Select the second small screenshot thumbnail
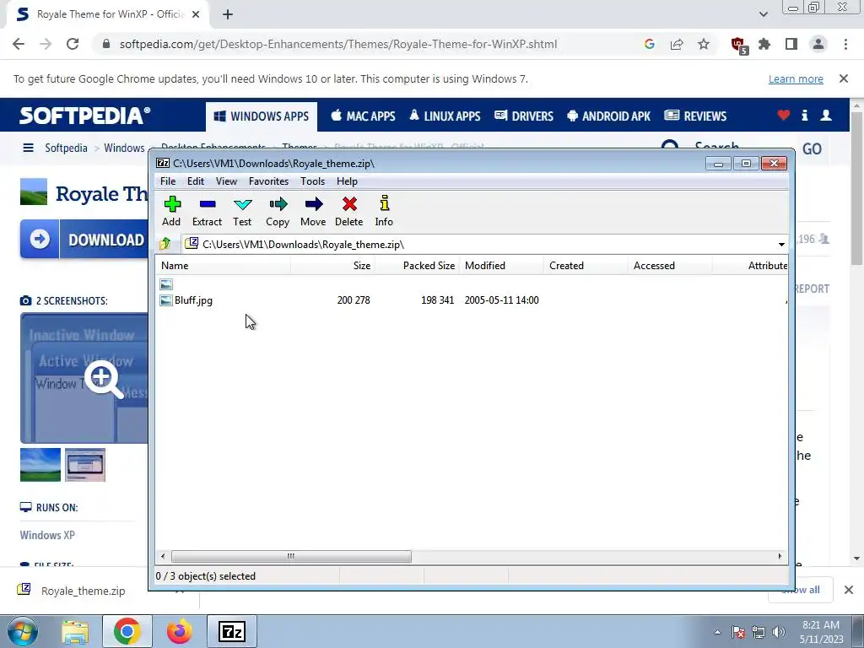The height and width of the screenshot is (648, 864). pyautogui.click(x=85, y=465)
